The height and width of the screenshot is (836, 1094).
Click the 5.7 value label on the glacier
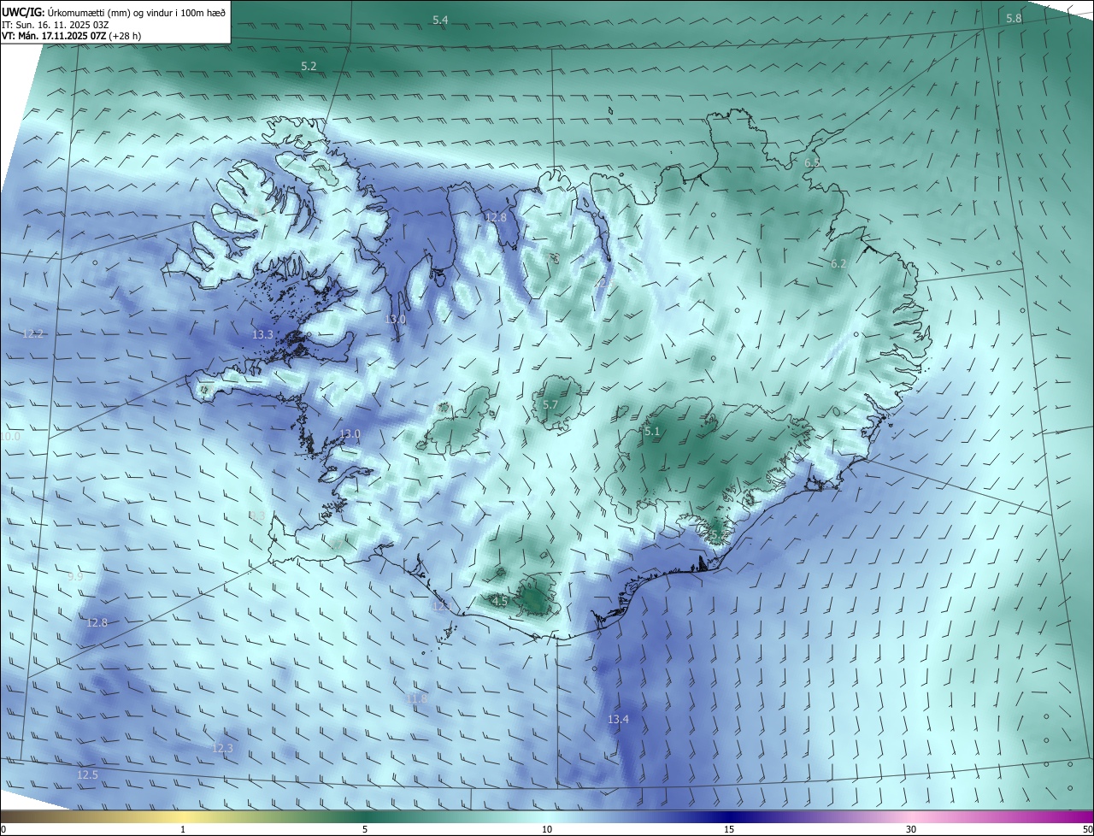(x=550, y=404)
